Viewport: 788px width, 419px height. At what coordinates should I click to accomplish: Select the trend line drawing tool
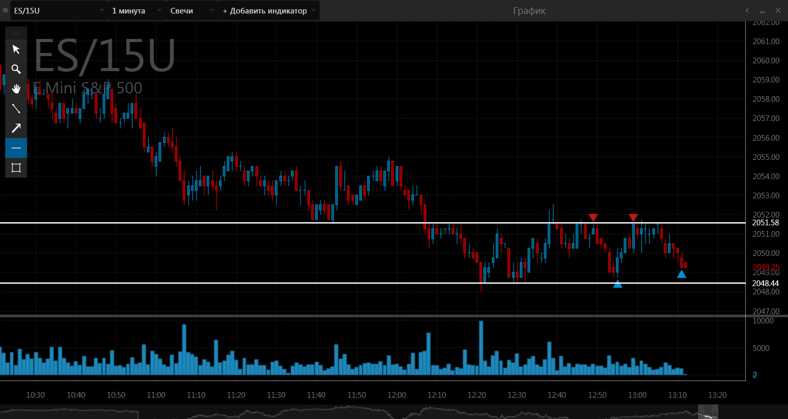(16, 109)
